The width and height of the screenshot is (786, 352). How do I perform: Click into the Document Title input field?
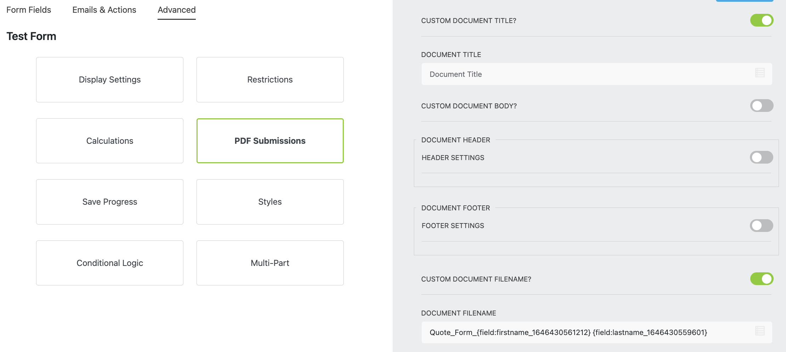566,74
